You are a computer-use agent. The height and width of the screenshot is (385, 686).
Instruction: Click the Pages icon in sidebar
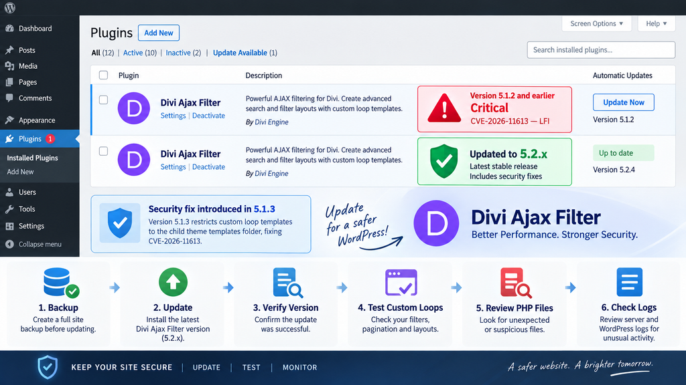pyautogui.click(x=9, y=82)
